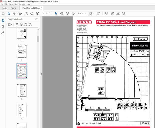Screen dimensions: 155x128
Task: Rotate page counterclockwise
Action: point(26,24)
